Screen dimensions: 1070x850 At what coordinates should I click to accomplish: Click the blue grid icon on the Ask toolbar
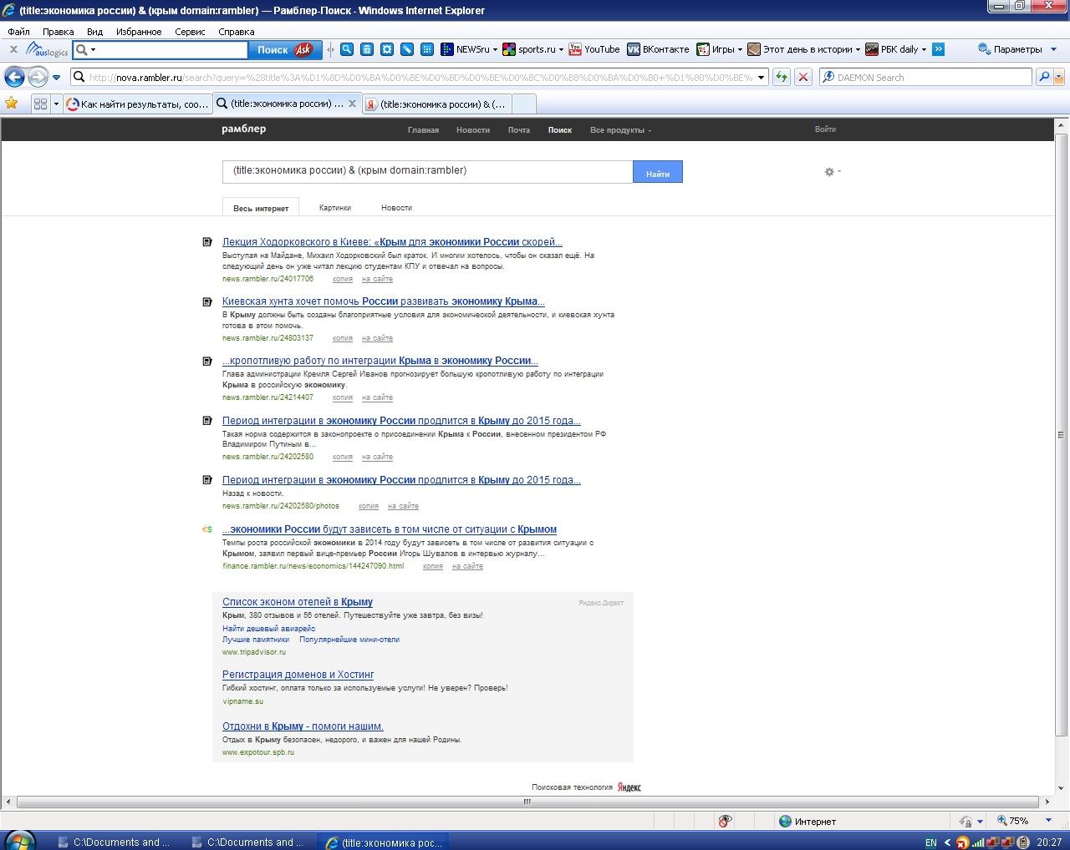click(x=427, y=49)
